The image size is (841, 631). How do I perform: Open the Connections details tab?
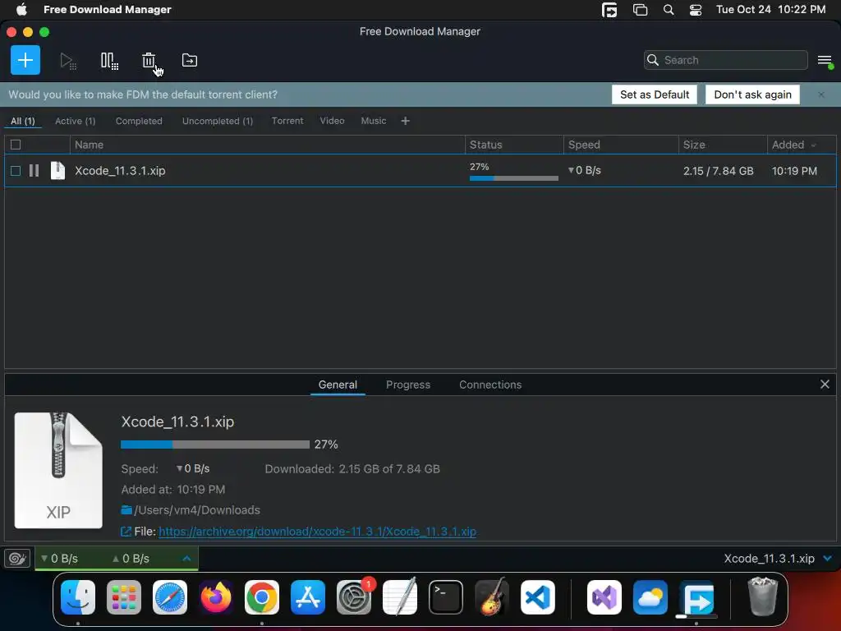pos(490,385)
